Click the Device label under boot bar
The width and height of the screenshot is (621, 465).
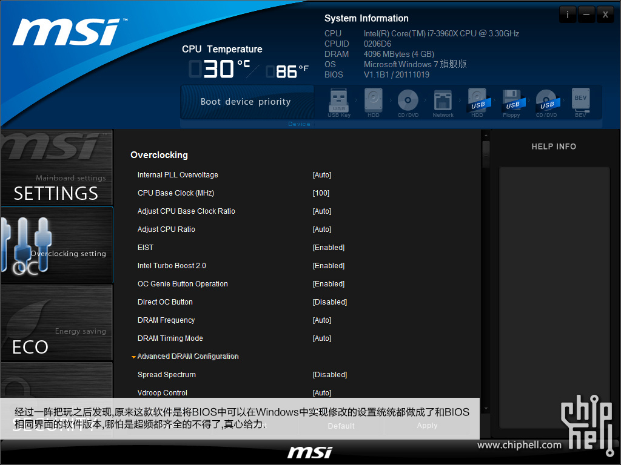[299, 124]
